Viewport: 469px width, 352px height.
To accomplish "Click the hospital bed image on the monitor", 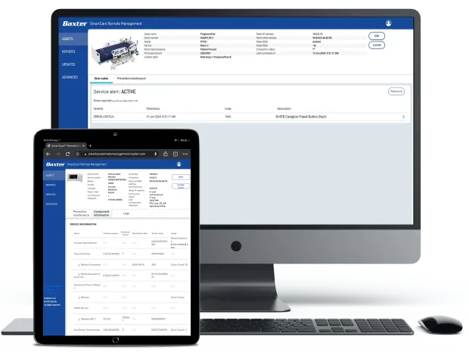I will click(x=116, y=53).
